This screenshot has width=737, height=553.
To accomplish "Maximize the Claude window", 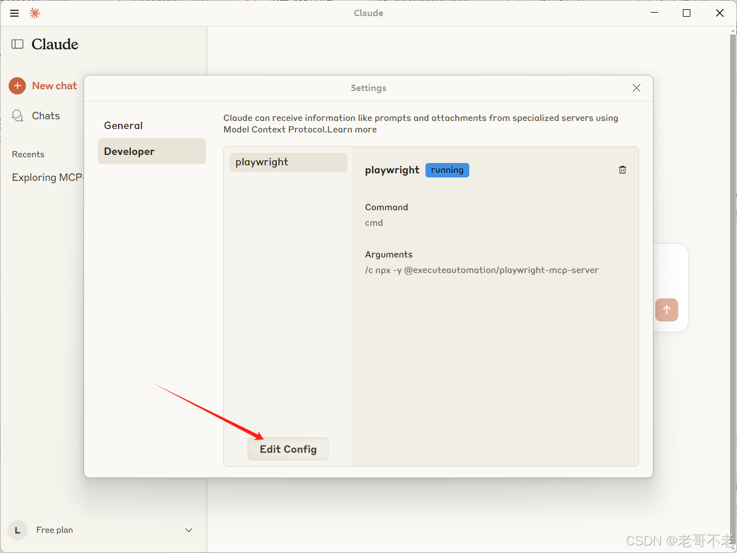I will pos(686,13).
